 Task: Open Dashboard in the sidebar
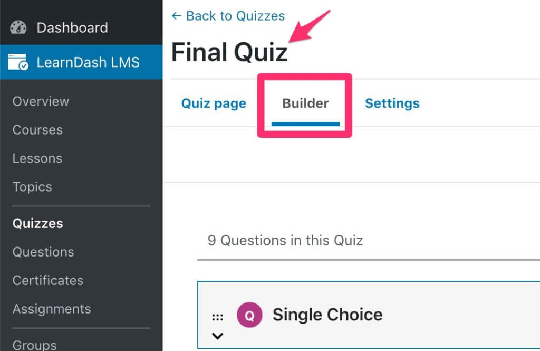tap(72, 27)
